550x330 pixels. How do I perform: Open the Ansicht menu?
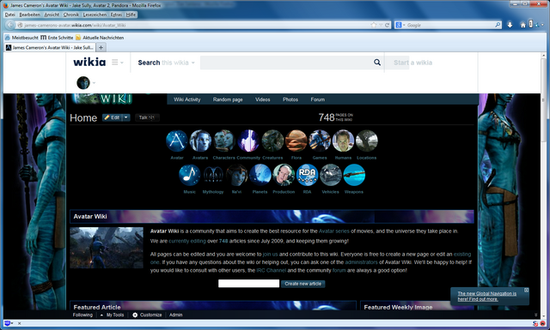click(x=52, y=15)
